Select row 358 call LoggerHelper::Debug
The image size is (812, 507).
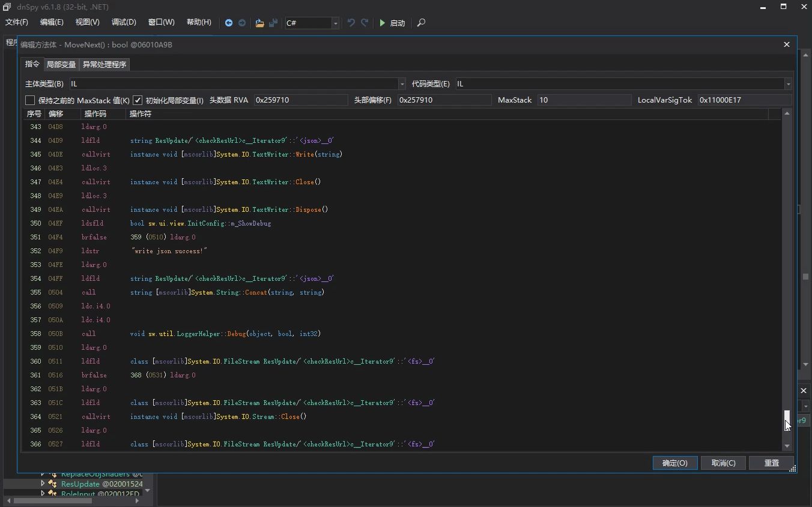point(402,334)
